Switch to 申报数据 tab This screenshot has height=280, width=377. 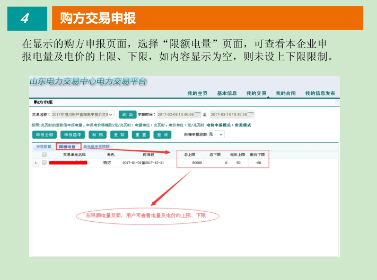pos(43,146)
